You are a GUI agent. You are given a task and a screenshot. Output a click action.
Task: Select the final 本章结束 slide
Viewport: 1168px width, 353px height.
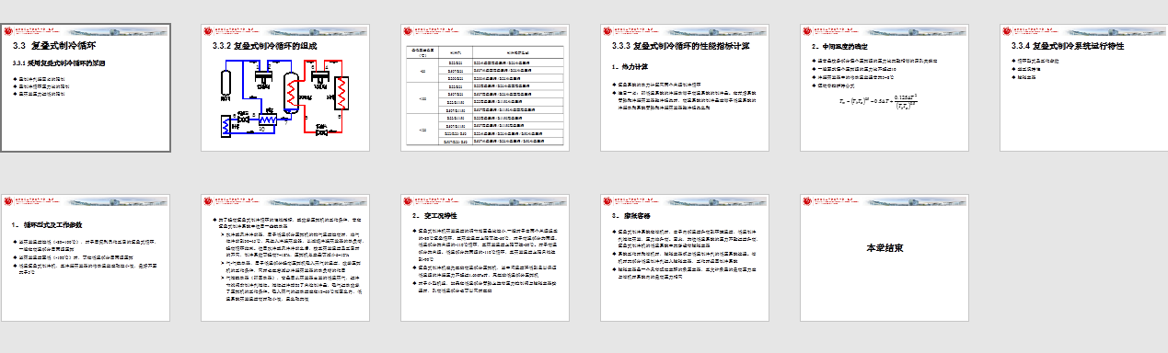[884, 258]
